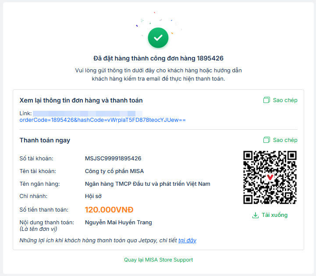
Task: Click the red logo in the QR code center
Action: (270, 177)
